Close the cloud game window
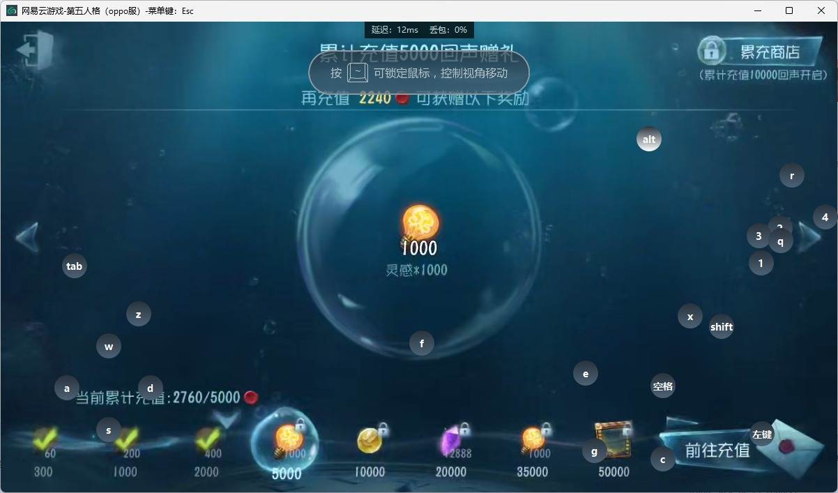 (821, 10)
